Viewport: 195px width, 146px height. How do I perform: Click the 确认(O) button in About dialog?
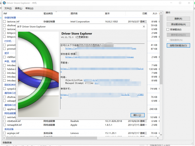[137, 115]
